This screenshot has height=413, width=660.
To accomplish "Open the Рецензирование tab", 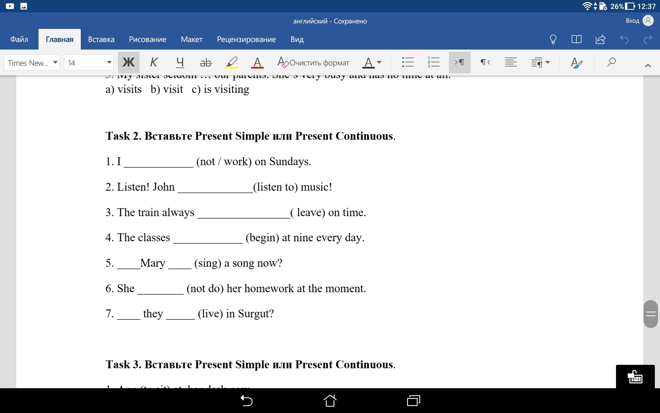I will click(246, 39).
